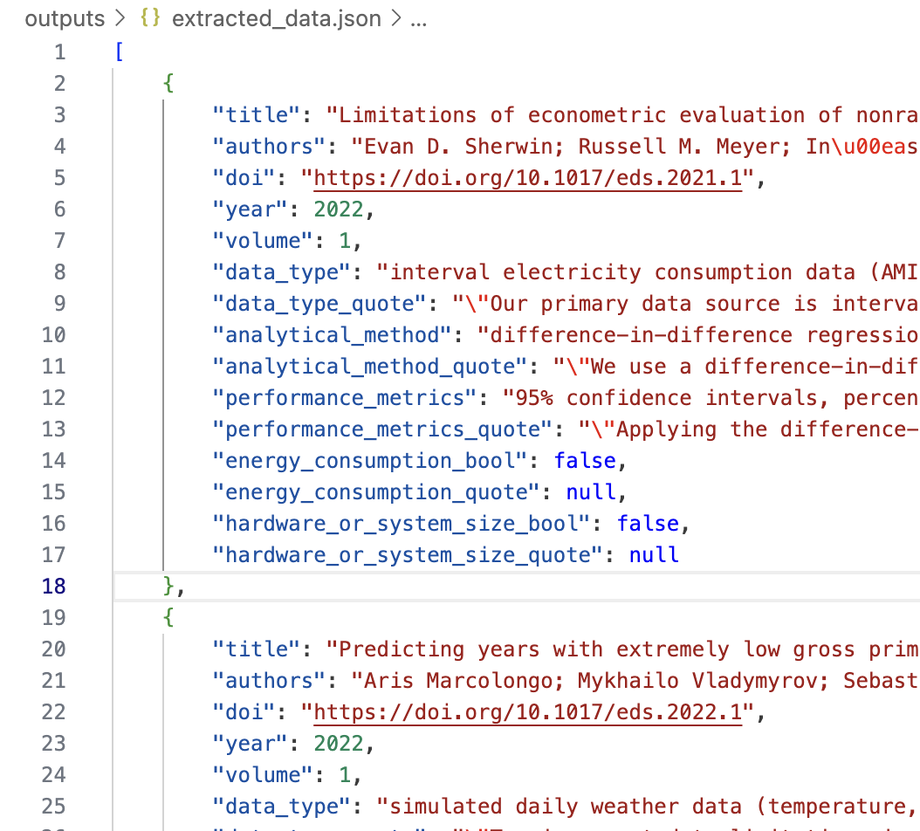Click the JSON braces file icon in breadcrumb

[149, 17]
